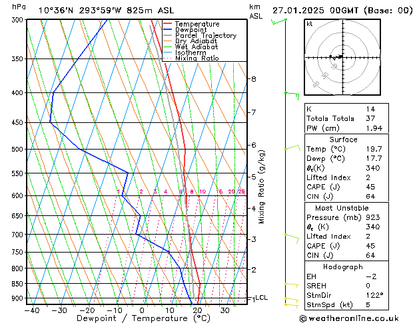The width and height of the screenshot is (419, 323).
Task: Click the mixing ratio label 10
Action: tap(203, 191)
